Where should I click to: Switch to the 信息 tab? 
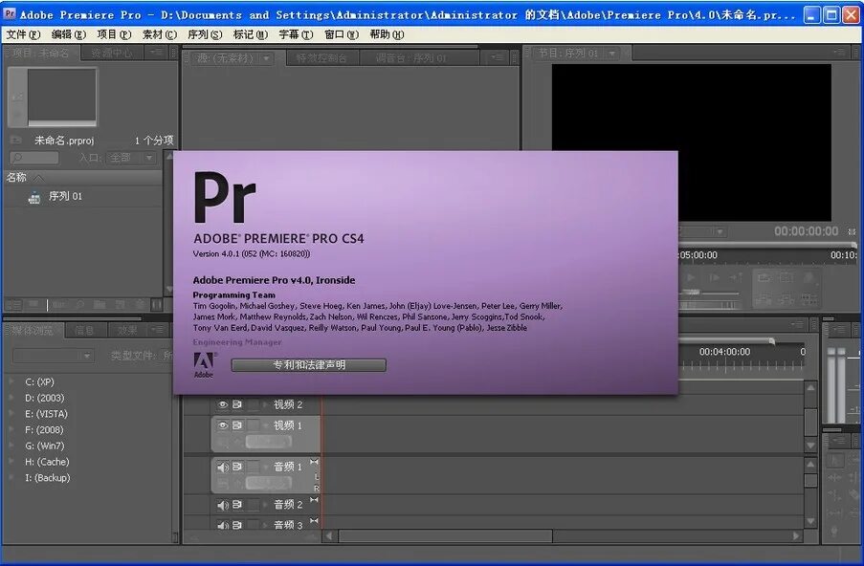pyautogui.click(x=84, y=331)
